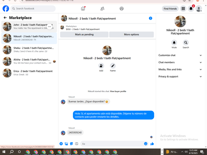Click the listing thumbnail in Marketplace banner

click(x=62, y=28)
